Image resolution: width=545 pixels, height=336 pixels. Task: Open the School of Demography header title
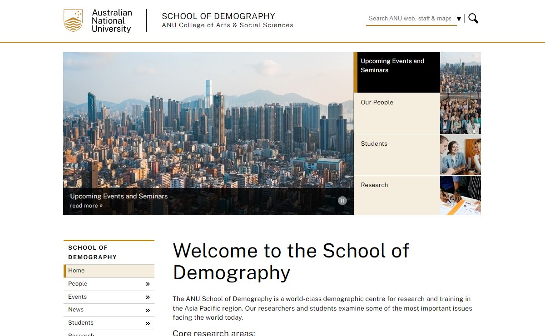218,16
